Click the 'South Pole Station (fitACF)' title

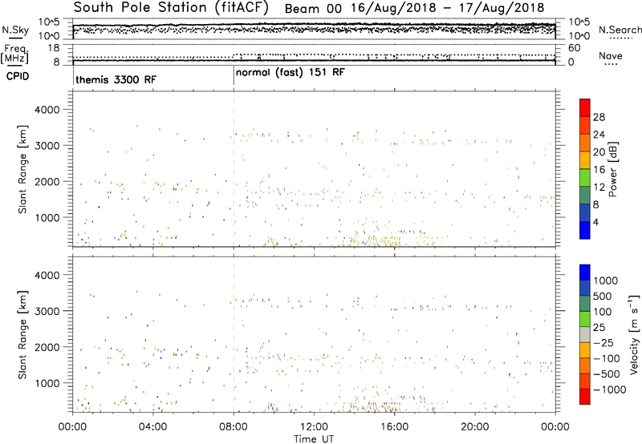[x=171, y=7]
